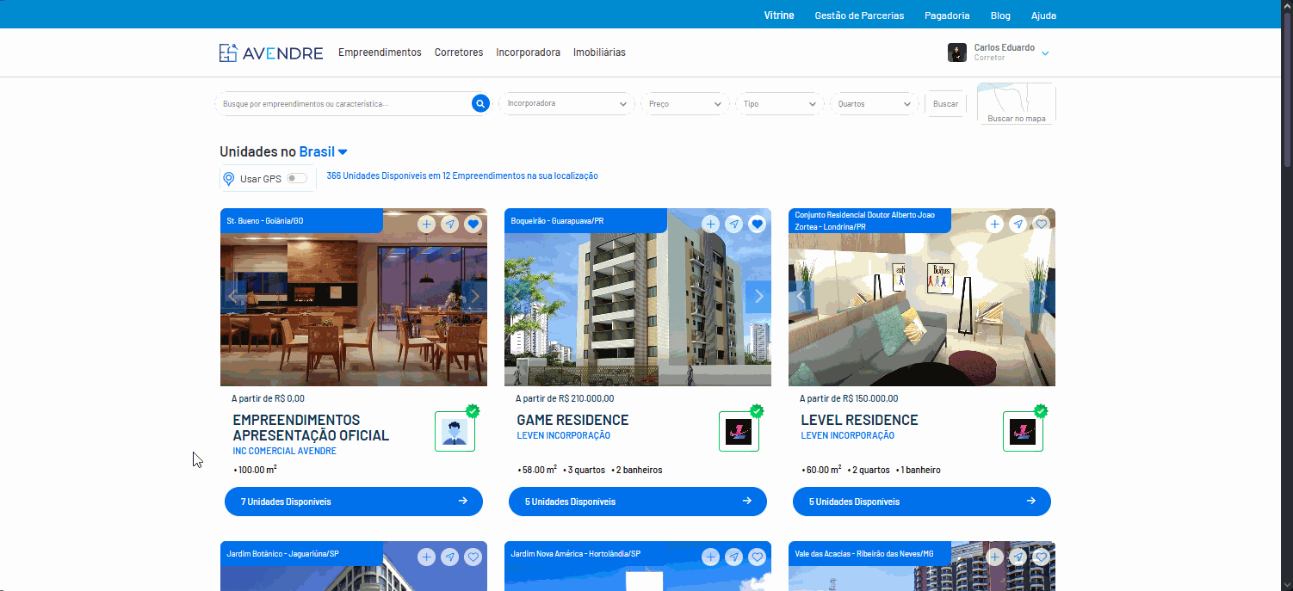Open Gestão de Parcerias in top bar
Image resolution: width=1293 pixels, height=591 pixels.
[x=859, y=15]
